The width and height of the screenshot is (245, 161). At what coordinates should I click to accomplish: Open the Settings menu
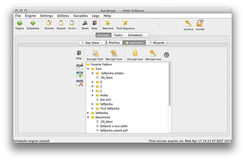coord(47,16)
